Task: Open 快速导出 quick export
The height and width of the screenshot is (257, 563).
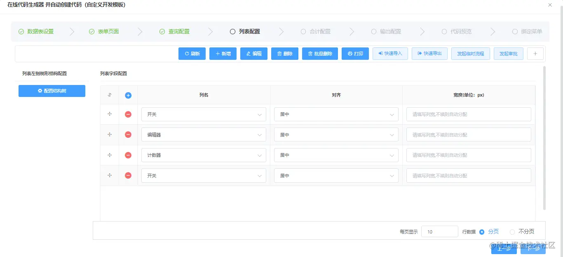Action: 429,53
